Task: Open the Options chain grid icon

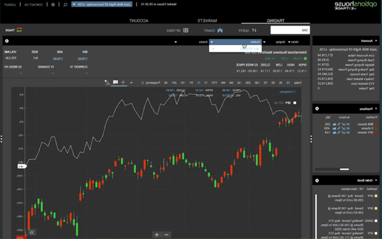Action: tap(186, 30)
